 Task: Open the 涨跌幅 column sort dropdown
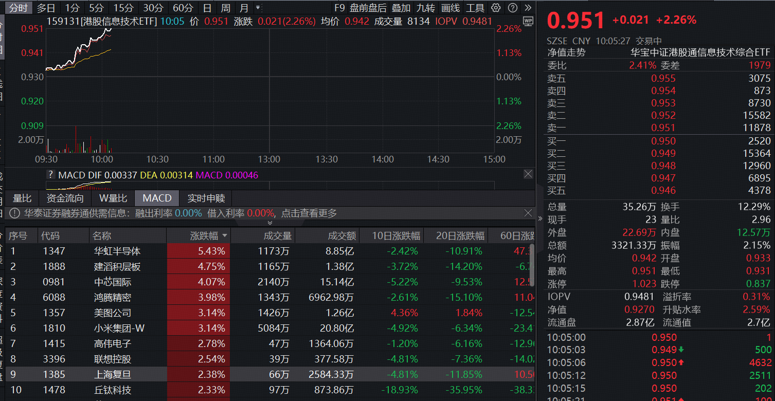pyautogui.click(x=226, y=235)
